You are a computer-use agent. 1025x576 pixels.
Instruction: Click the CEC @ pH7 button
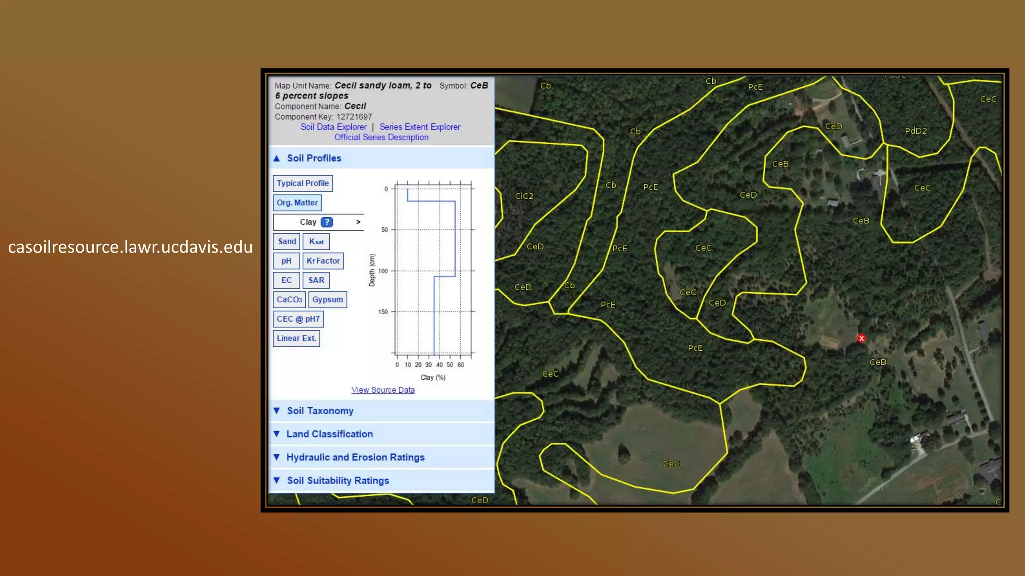298,319
